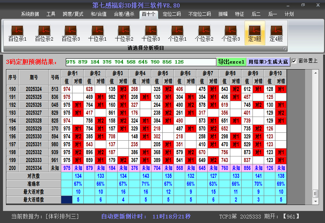
Task: Switch to the 跨度/复式 tab
Action: [x=73, y=14]
